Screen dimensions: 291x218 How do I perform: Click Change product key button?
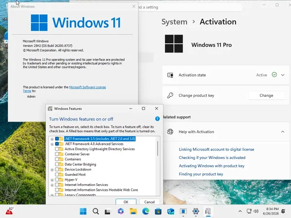[266, 95]
